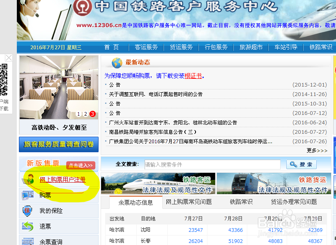This screenshot has width=336, height=245.
Task: Open the dining car carousel image
Action: coord(59,87)
